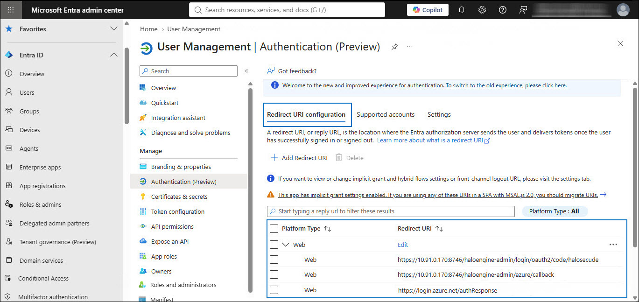Switch to the Supported accounts tab
The image size is (639, 302).
[x=386, y=114]
